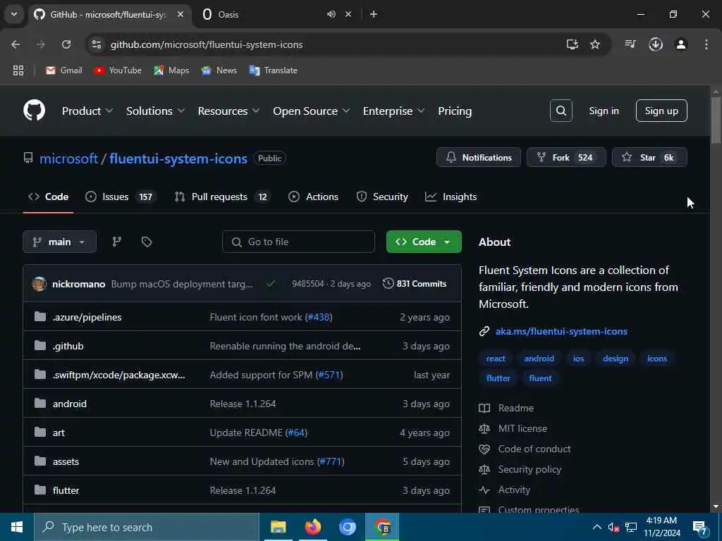The image size is (722, 541).
Task: Switch to the Actions tab
Action: point(314,197)
